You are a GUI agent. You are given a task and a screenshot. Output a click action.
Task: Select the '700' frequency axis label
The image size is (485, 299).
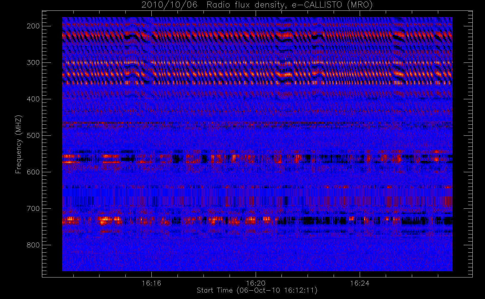tap(33, 208)
